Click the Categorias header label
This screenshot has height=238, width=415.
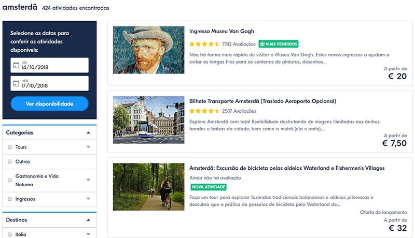(x=20, y=132)
